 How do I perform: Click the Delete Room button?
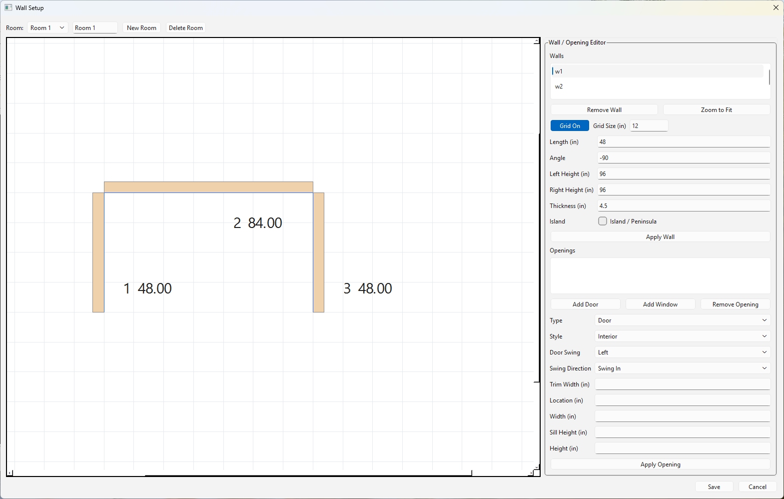coord(186,28)
